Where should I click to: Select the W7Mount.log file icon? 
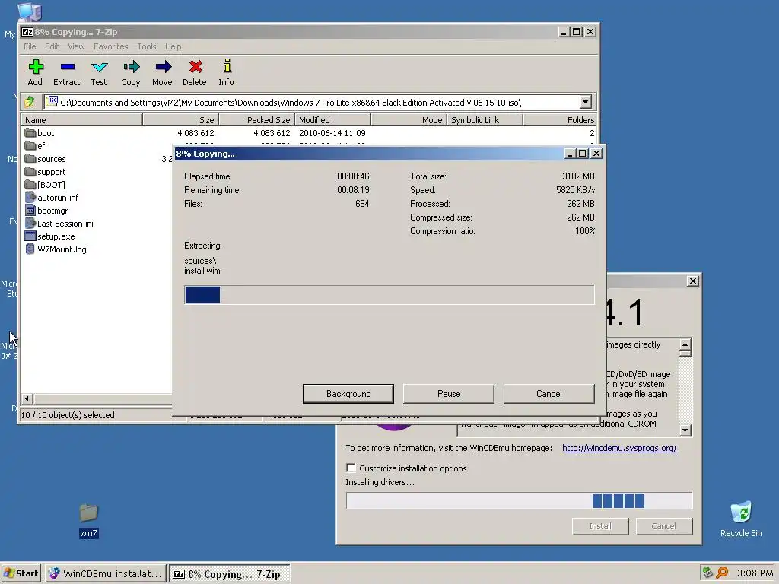30,249
